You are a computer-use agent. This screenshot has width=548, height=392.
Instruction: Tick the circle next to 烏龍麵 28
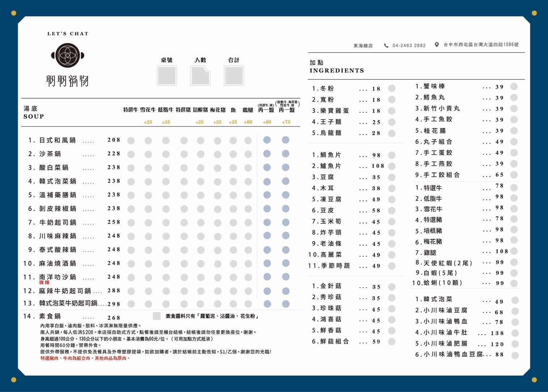click(392, 133)
